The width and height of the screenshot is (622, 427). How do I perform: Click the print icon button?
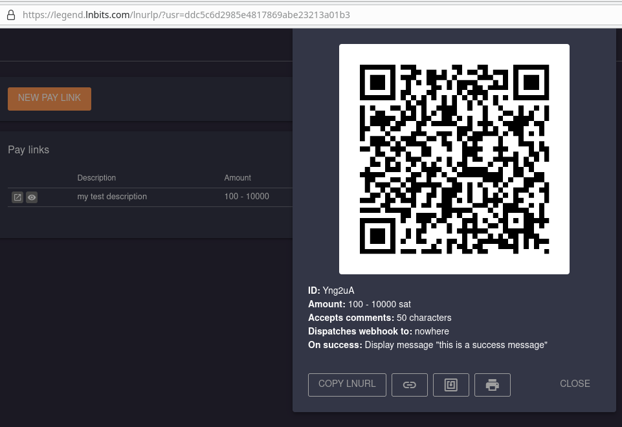pos(493,384)
